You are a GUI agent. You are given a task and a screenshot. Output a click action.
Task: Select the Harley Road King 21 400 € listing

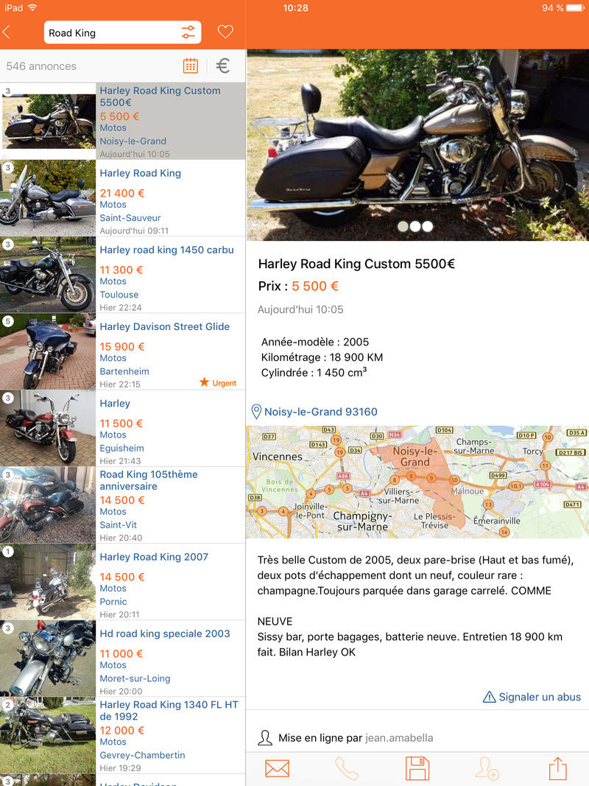pyautogui.click(x=123, y=198)
